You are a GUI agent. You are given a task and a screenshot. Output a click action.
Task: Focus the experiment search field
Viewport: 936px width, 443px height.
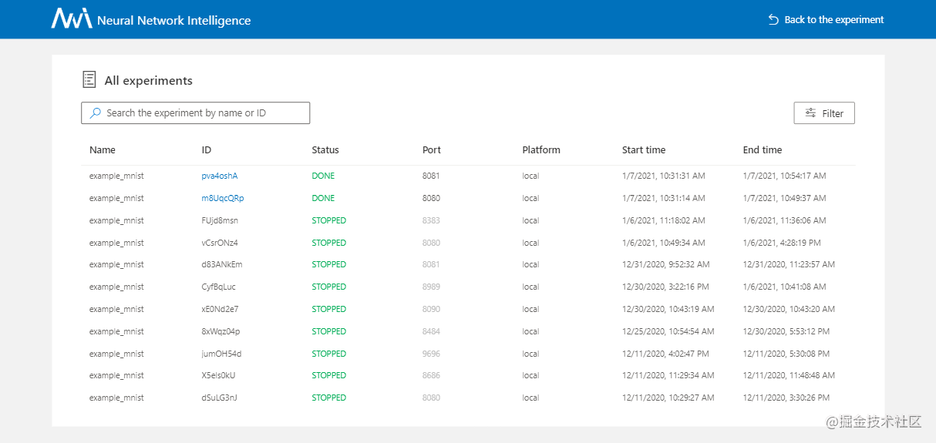tap(195, 112)
